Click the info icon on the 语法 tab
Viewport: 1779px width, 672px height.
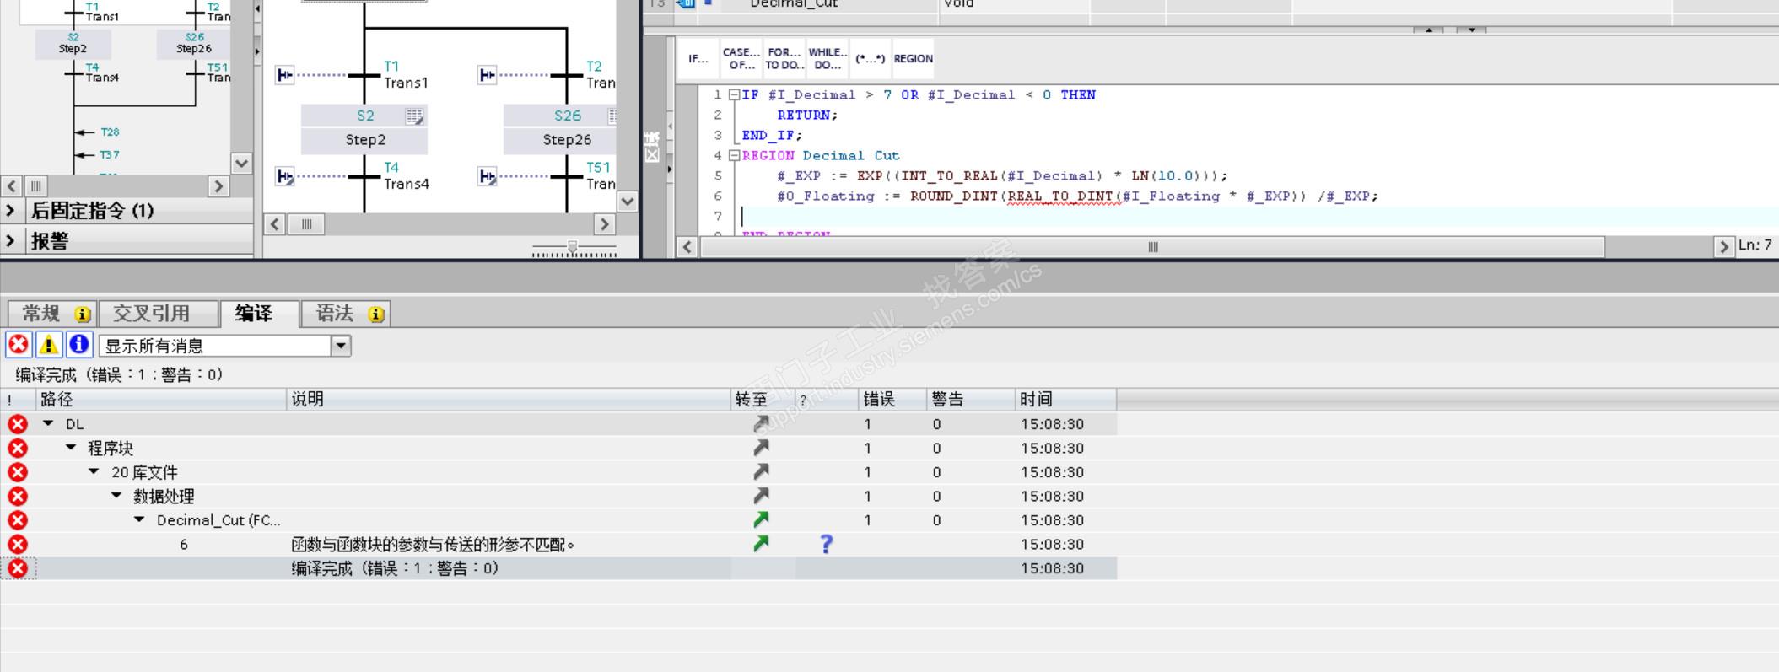376,314
